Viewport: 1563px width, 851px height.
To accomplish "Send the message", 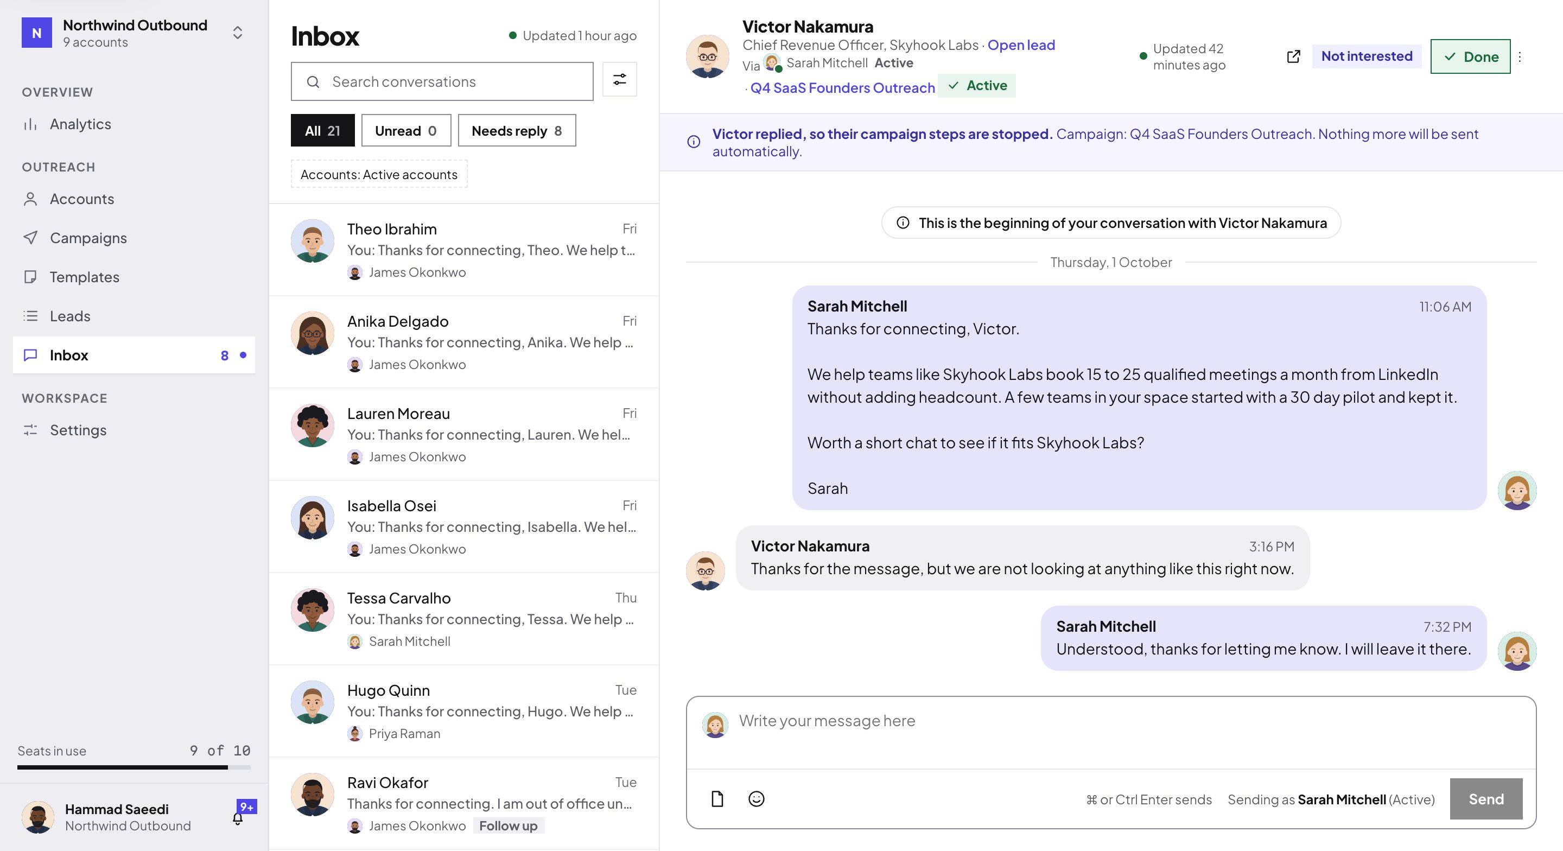I will coord(1486,799).
